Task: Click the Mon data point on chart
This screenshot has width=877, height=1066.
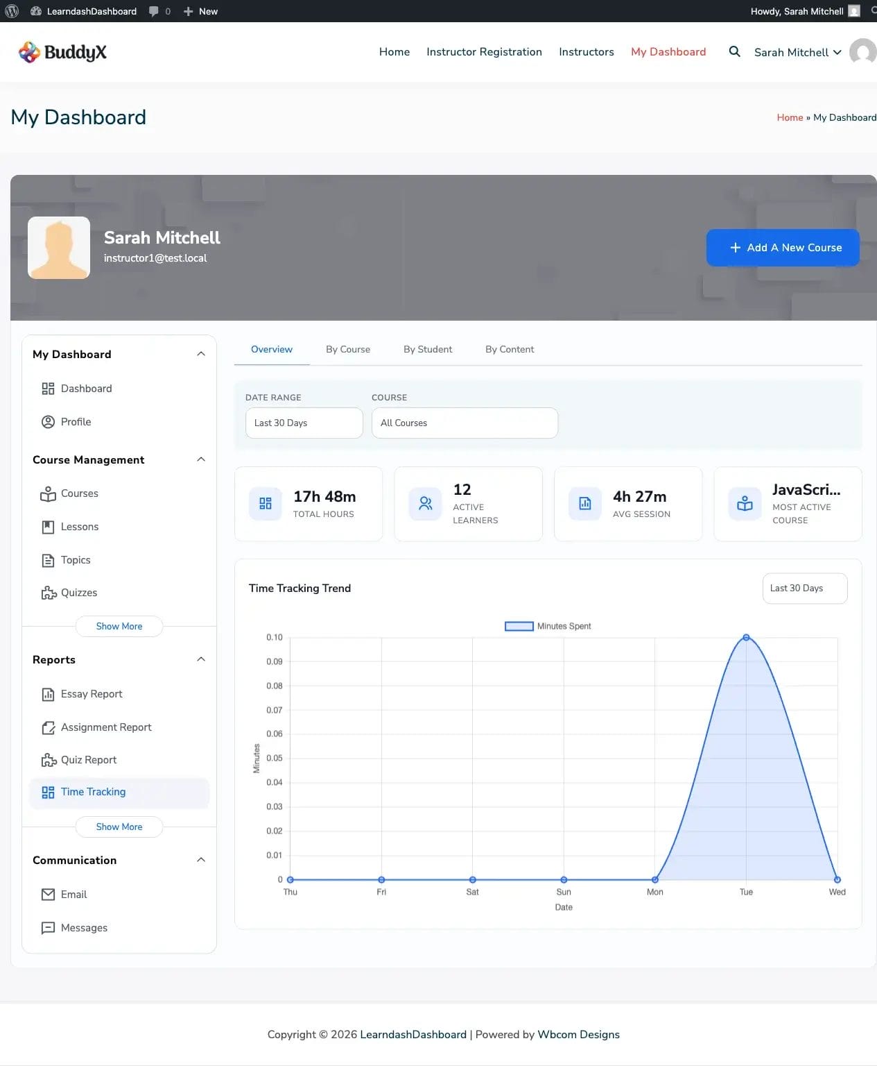Action: tap(655, 879)
